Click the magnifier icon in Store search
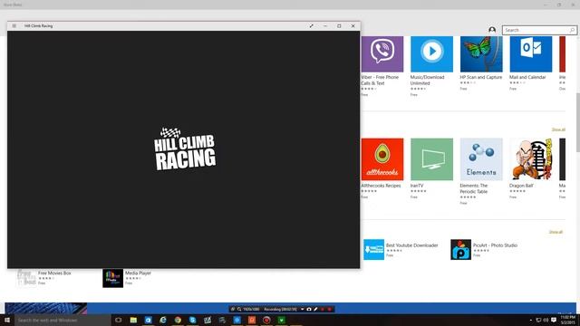 point(572,30)
